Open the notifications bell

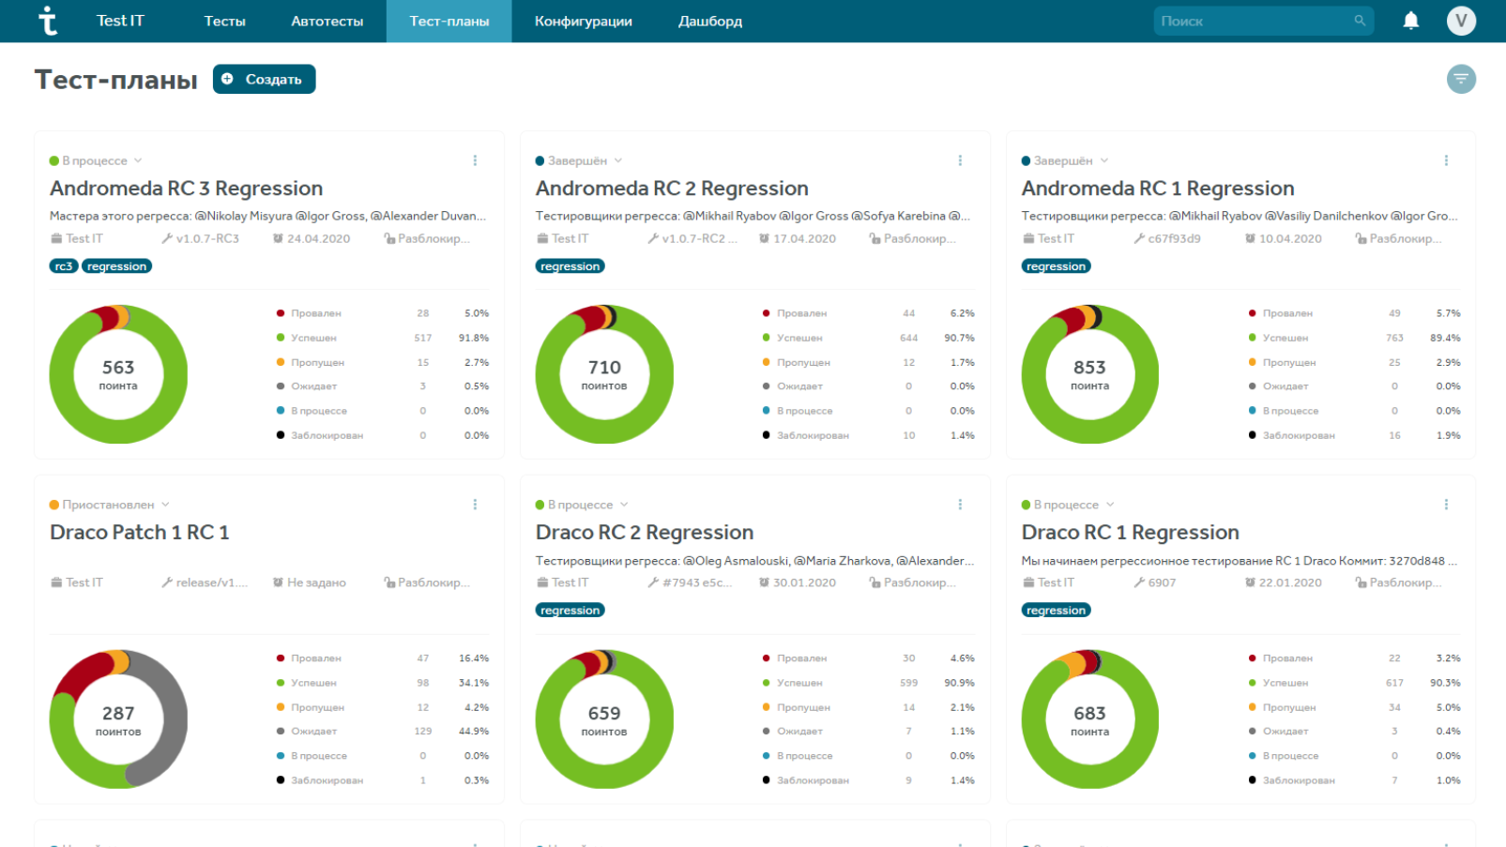(x=1410, y=21)
